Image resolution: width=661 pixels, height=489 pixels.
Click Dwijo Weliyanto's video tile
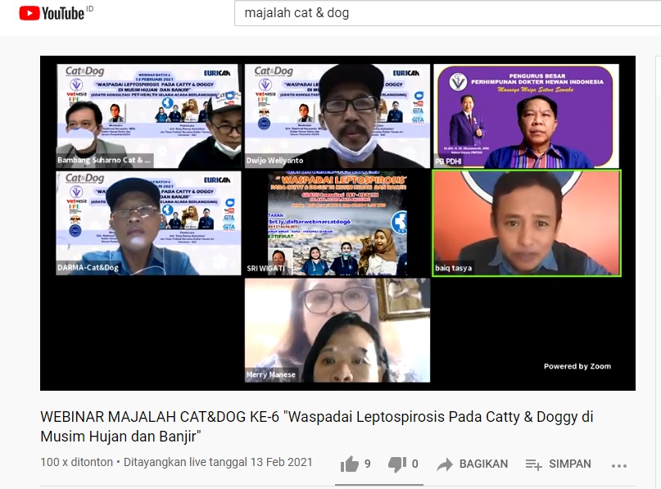coord(337,116)
